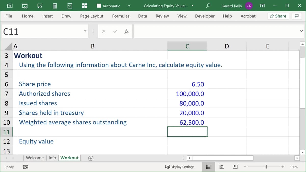Open the workbook title dropdown arrow
Screen dimensions: 306x172
(x=192, y=6)
